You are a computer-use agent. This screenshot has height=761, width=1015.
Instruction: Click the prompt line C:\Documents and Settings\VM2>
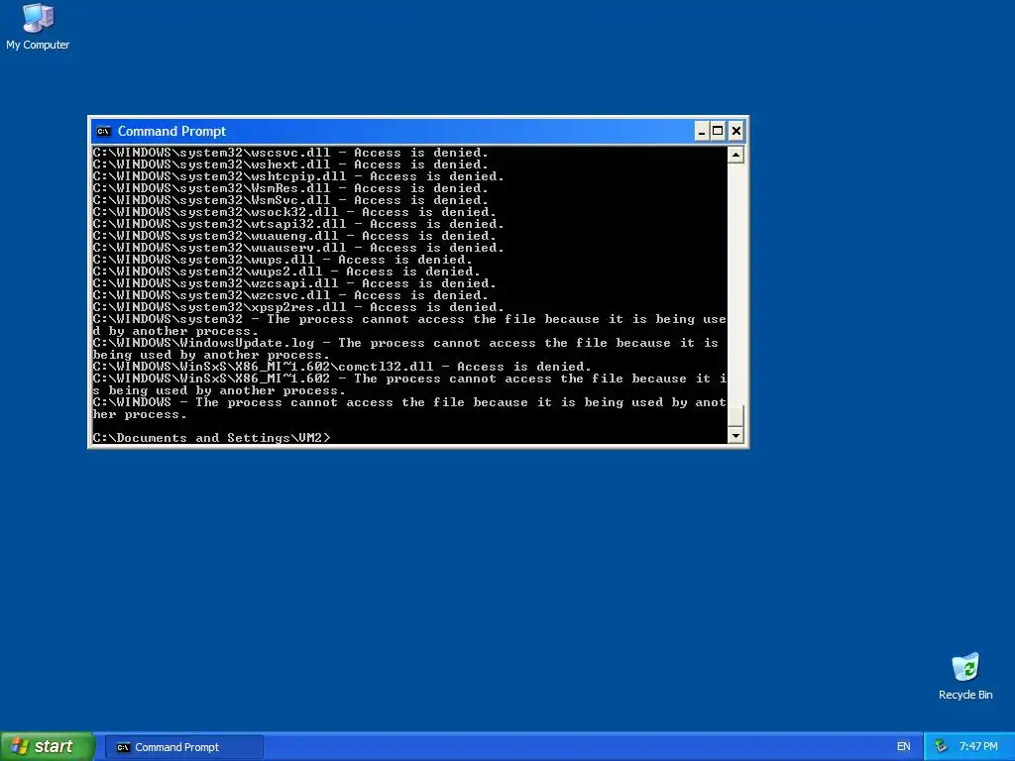[212, 438]
